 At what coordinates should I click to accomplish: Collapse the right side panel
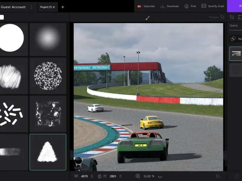coord(225,155)
